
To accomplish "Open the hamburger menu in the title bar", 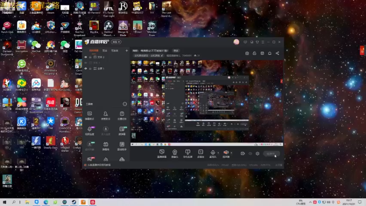I will point(263,42).
